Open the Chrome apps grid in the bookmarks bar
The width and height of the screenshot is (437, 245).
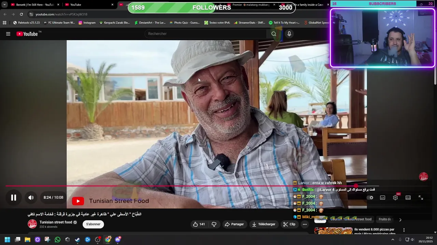pyautogui.click(x=4, y=23)
